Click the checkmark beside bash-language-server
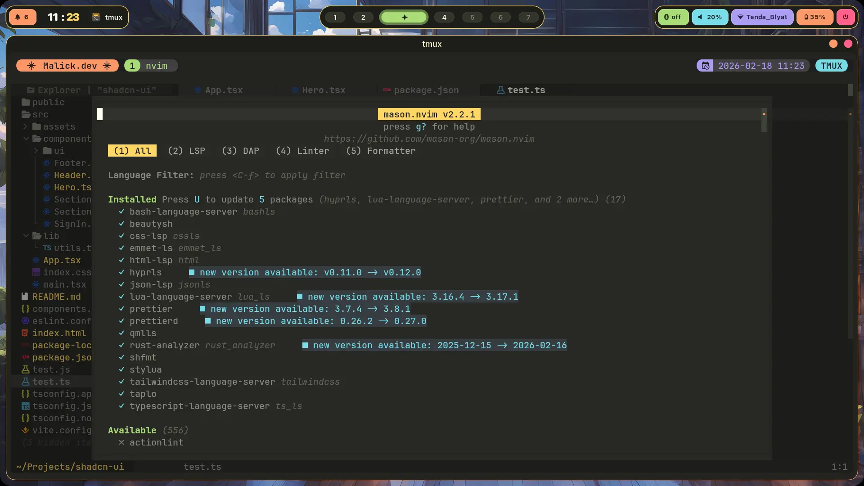This screenshot has width=864, height=486. pyautogui.click(x=121, y=211)
